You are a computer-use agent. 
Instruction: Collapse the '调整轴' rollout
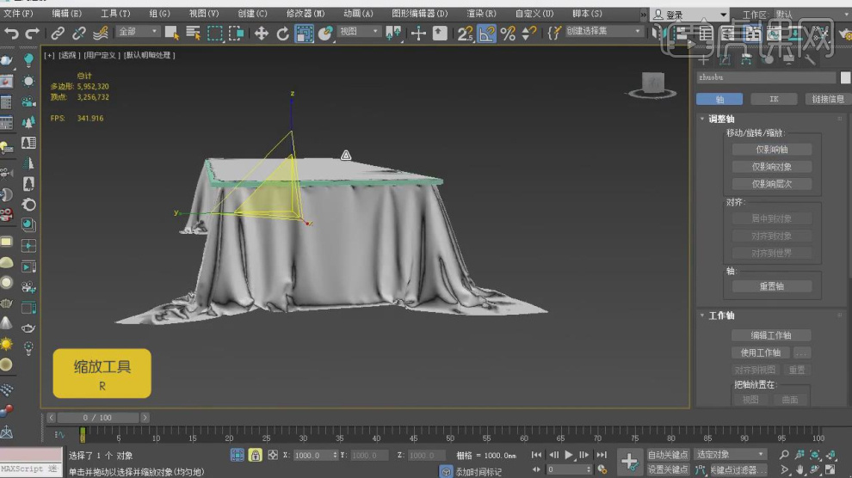pyautogui.click(x=720, y=119)
